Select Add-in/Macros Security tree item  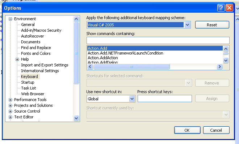41,30
